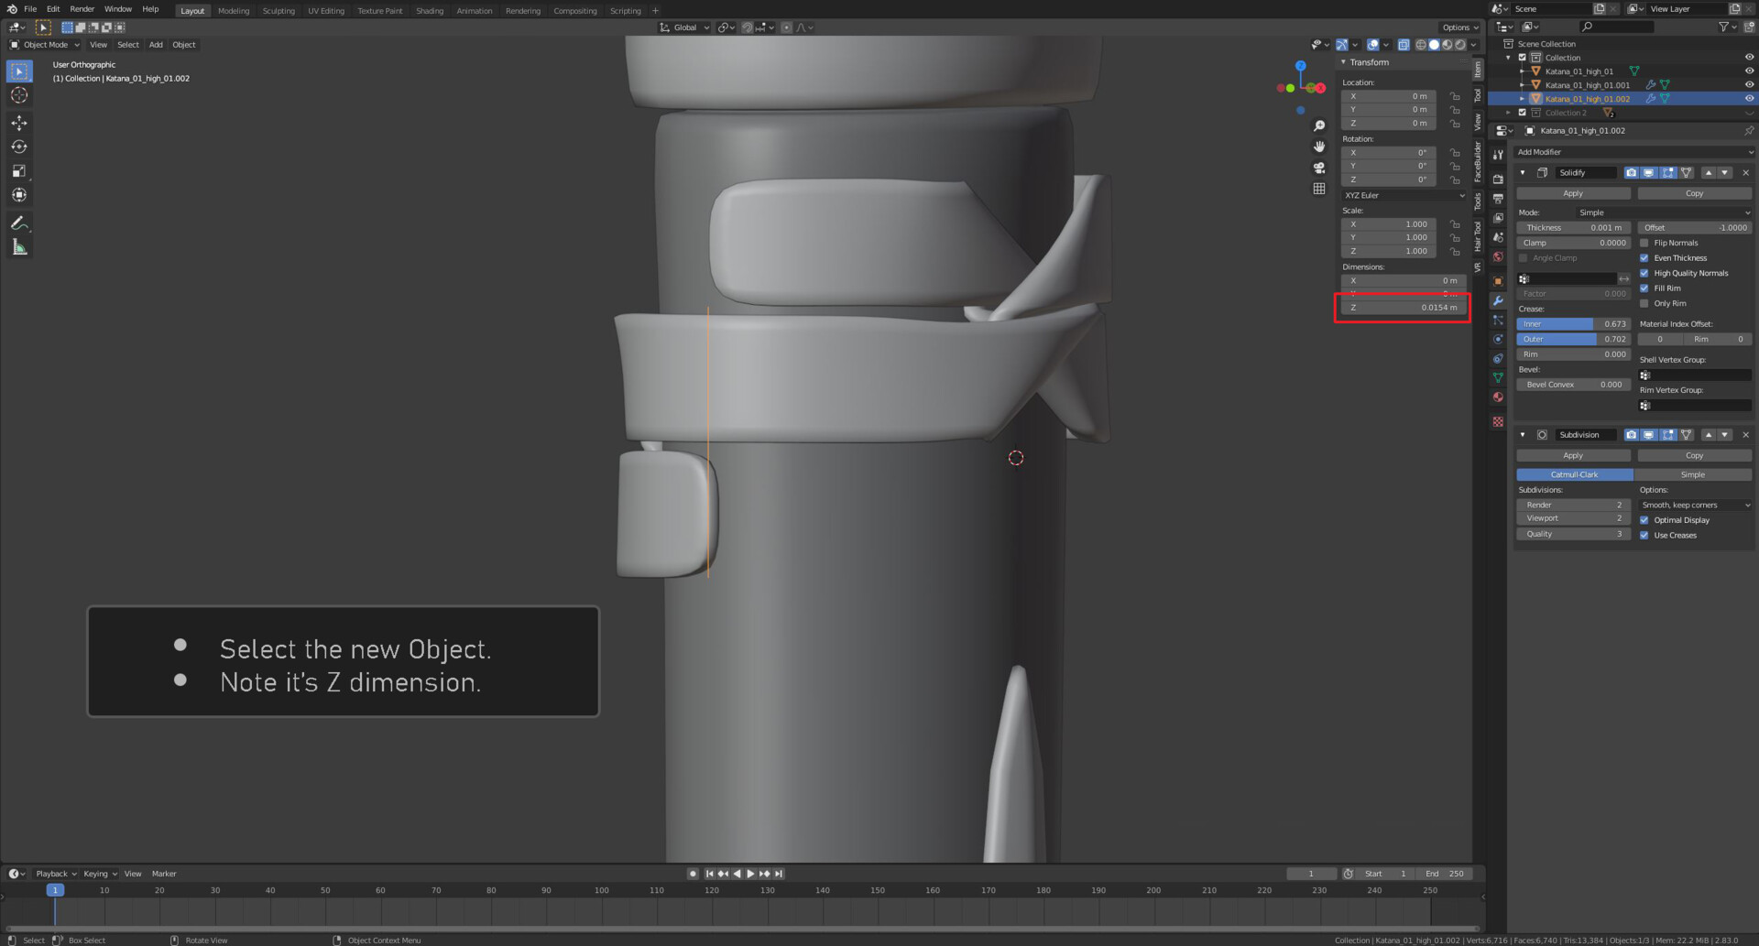Click the Z dimension field
The image size is (1759, 946).
pyautogui.click(x=1403, y=308)
